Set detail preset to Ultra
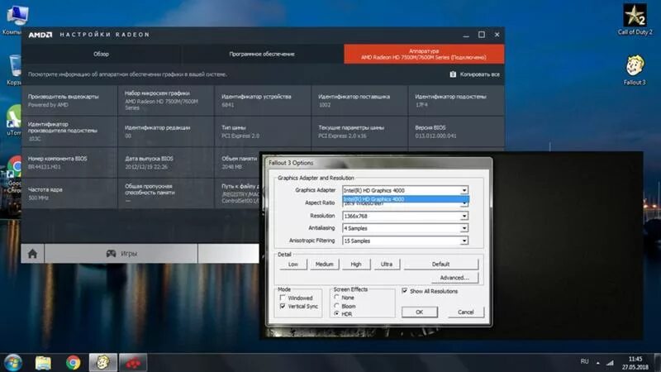The height and width of the screenshot is (372, 661). click(x=387, y=264)
